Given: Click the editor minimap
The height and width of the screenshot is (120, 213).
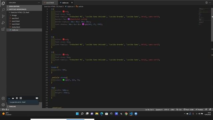Looking at the screenshot, I should click(204, 16).
